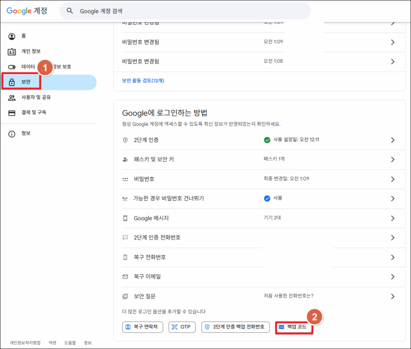Select the 보안 menu item
The height and width of the screenshot is (349, 411).
click(x=26, y=82)
